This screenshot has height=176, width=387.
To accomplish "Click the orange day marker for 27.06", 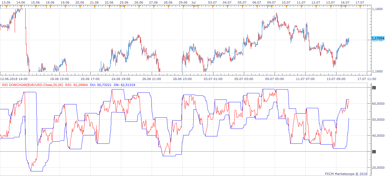I will pos(153,7).
